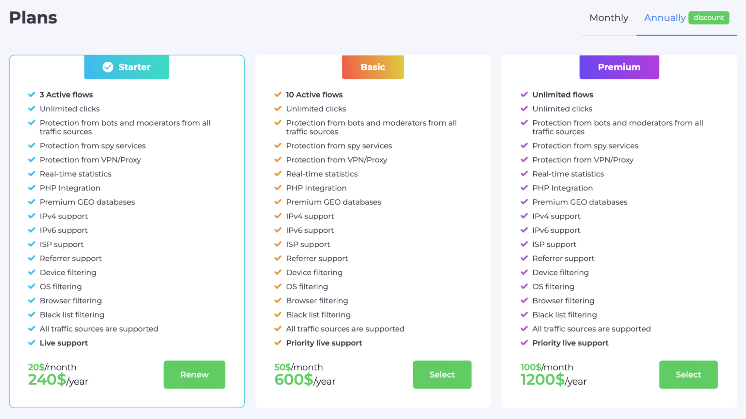Renew the Starter plan
The height and width of the screenshot is (419, 746).
point(194,375)
